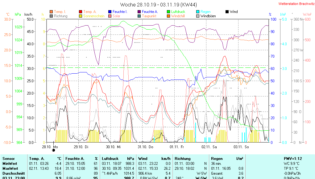
Task: Click the Solar legend label
Action: (116, 16)
